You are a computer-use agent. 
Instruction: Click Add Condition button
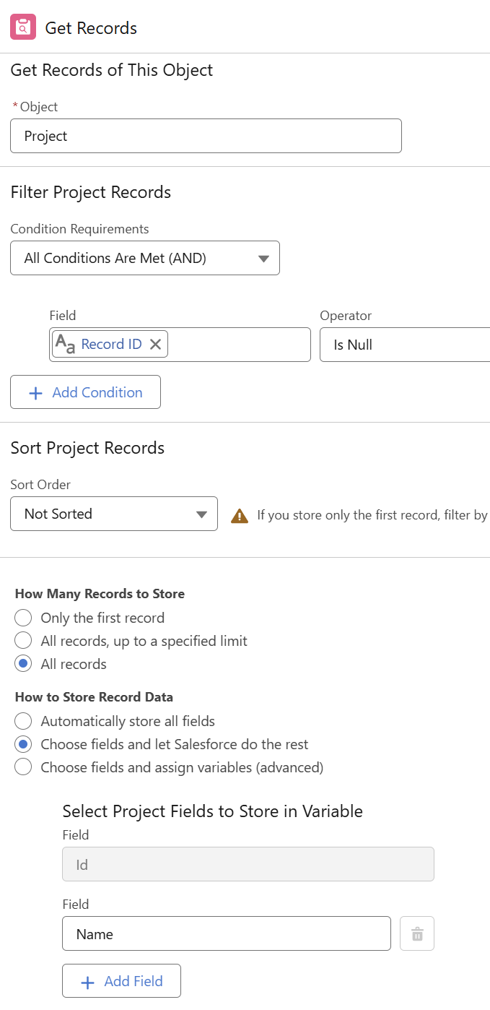point(85,392)
